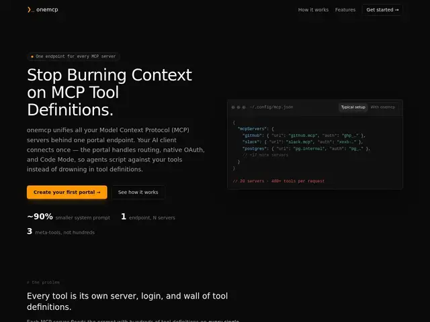This screenshot has height=322, width=430.
Task: Switch to the With onemcp tab
Action: pyautogui.click(x=382, y=107)
